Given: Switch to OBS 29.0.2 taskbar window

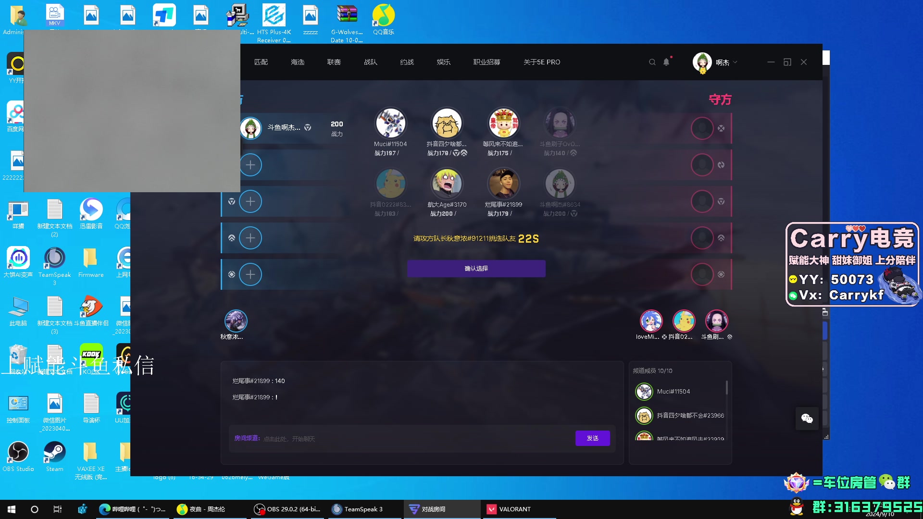Looking at the screenshot, I should click(x=287, y=509).
